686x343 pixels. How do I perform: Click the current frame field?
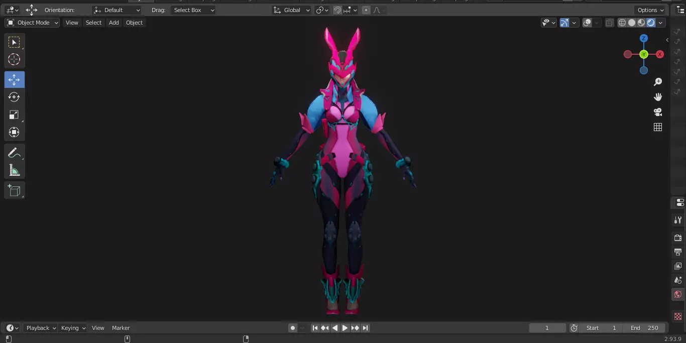(x=547, y=328)
